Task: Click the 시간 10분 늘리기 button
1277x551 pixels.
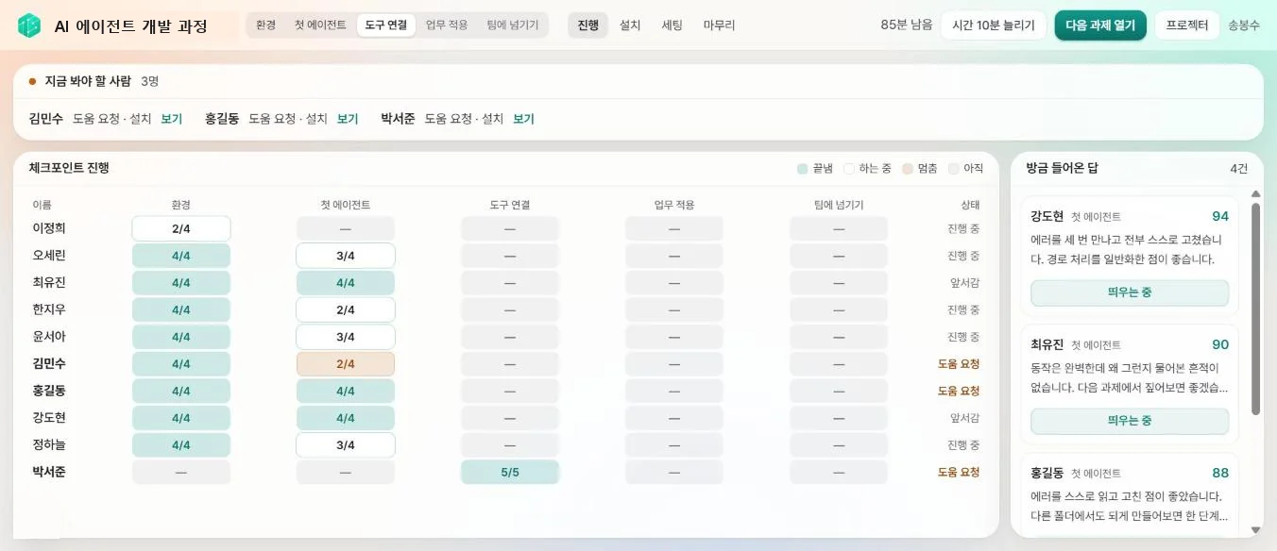Action: (x=993, y=25)
